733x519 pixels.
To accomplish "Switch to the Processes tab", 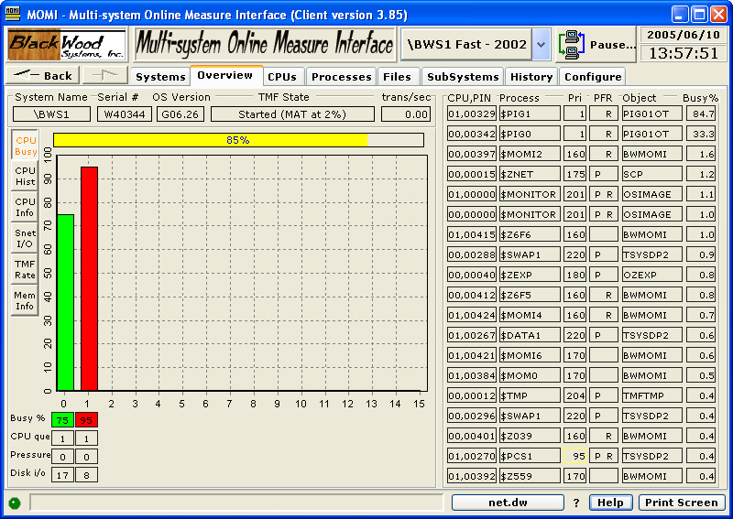I will pos(339,77).
